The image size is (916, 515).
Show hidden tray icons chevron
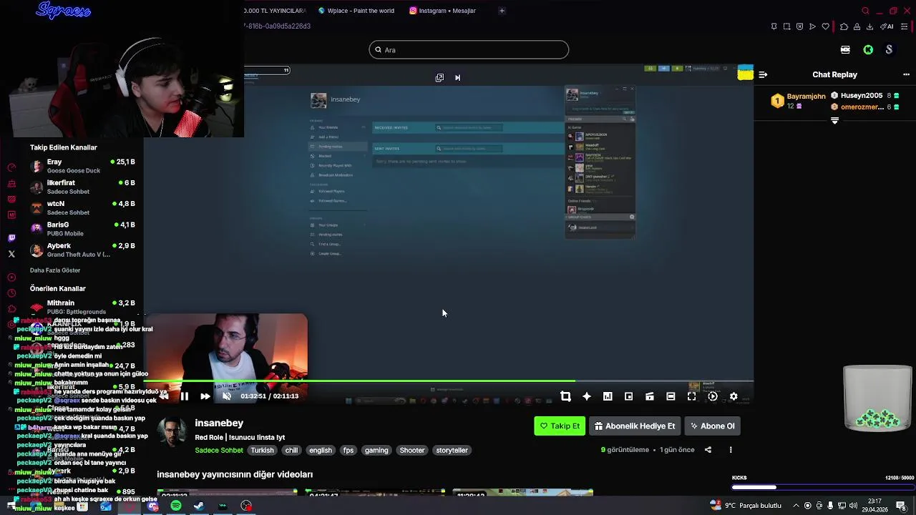tap(796, 506)
